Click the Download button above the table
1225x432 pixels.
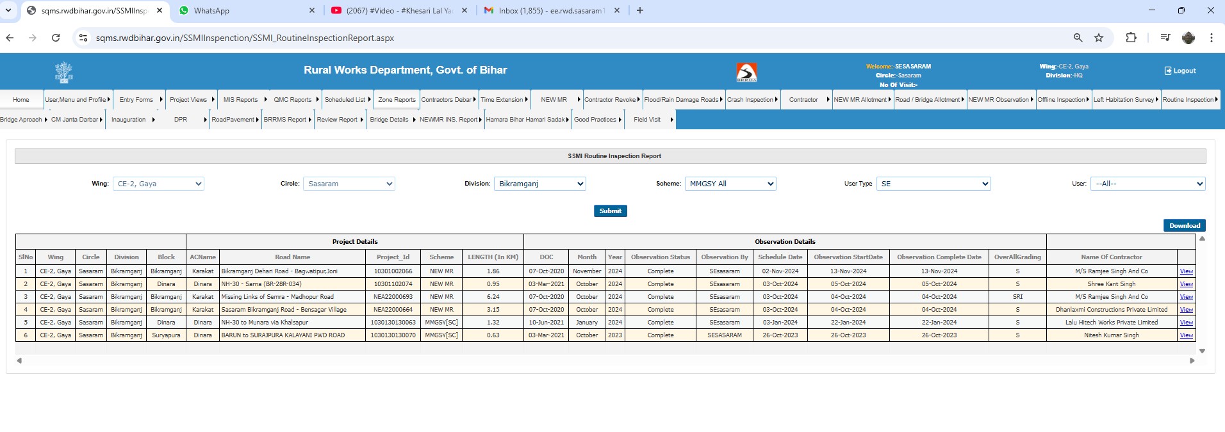tap(1184, 225)
